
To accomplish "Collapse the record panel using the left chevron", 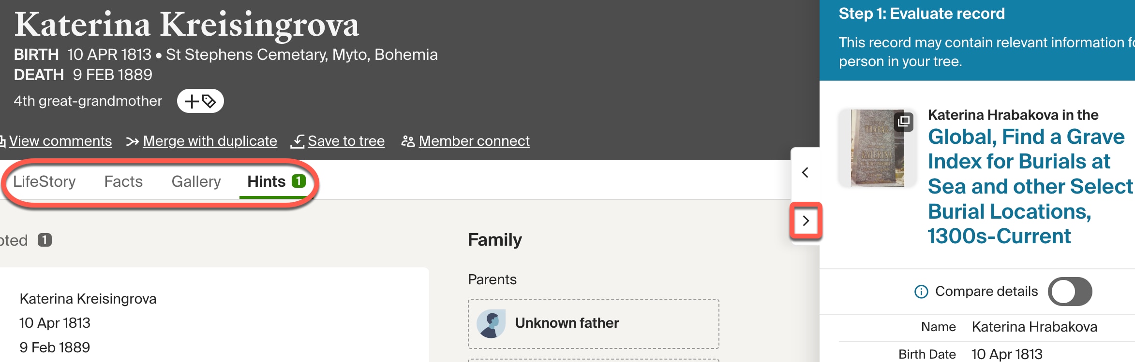I will pyautogui.click(x=806, y=172).
